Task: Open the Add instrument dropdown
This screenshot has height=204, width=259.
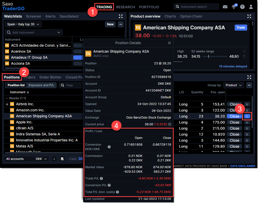Action: (x=34, y=32)
